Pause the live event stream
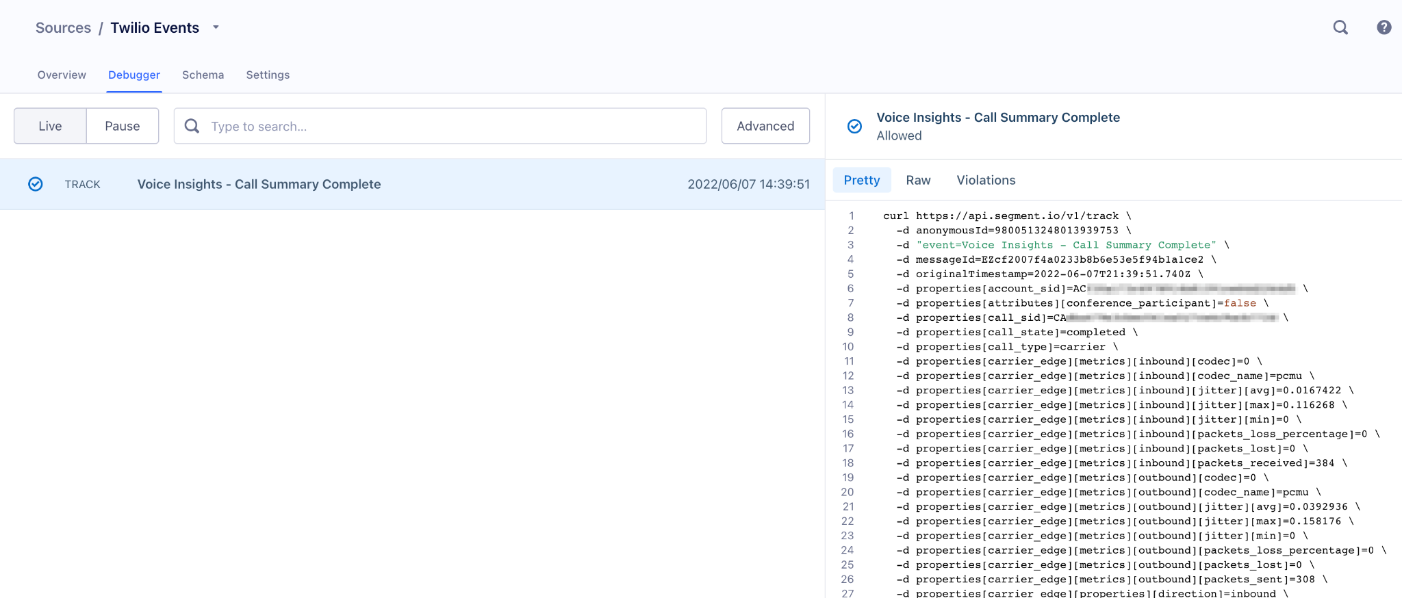The width and height of the screenshot is (1402, 598). 123,126
